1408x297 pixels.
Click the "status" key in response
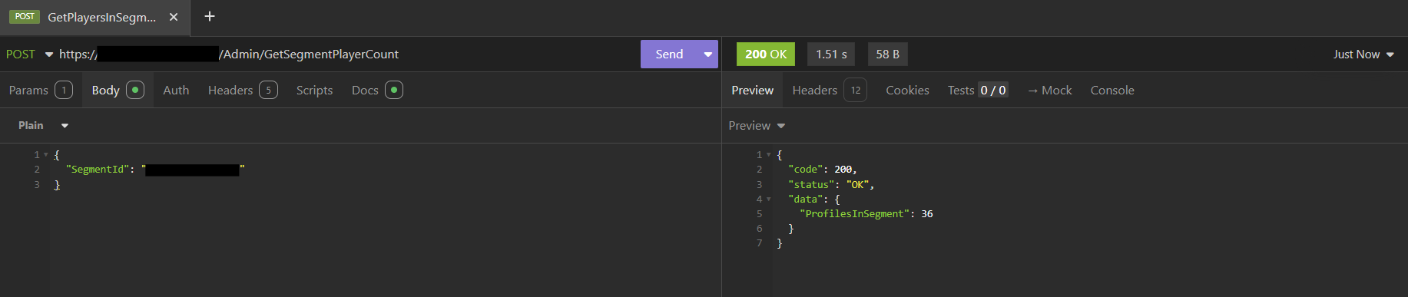click(x=812, y=185)
